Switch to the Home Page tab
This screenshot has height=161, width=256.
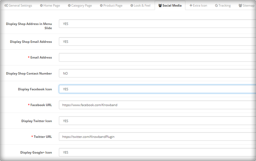(x=50, y=5)
